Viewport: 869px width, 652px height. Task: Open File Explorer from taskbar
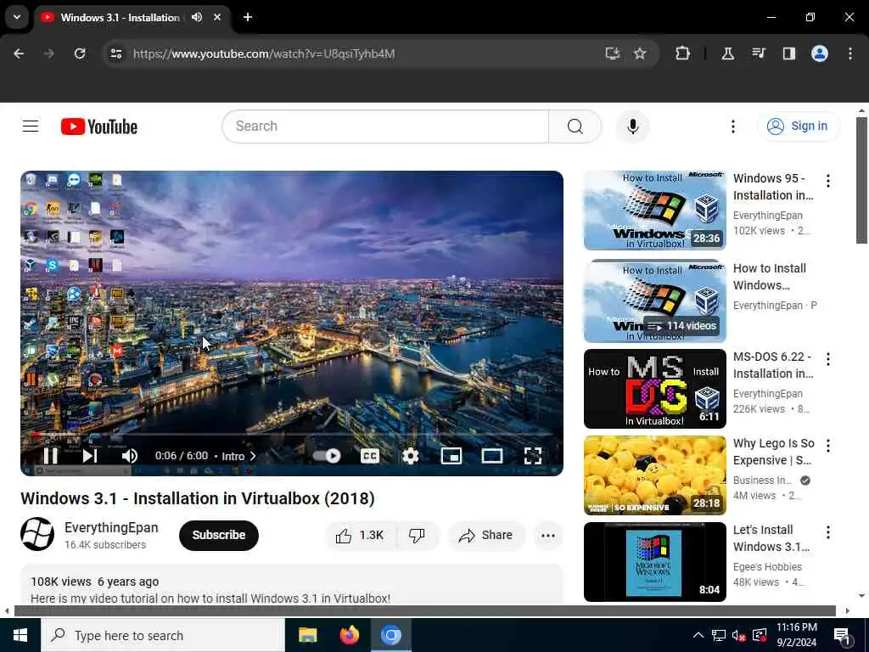tap(307, 635)
